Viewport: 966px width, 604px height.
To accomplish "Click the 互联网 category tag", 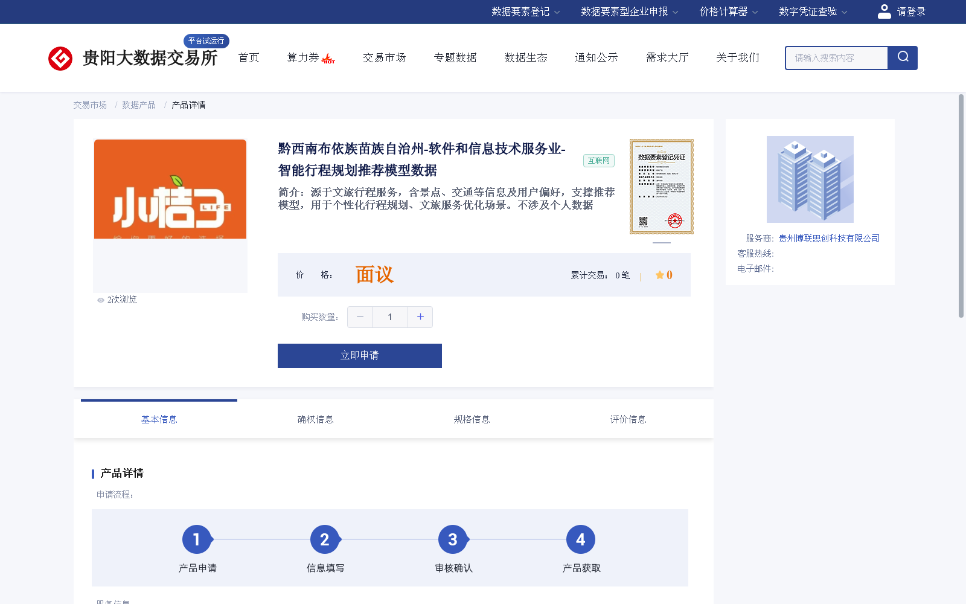I will coord(599,161).
